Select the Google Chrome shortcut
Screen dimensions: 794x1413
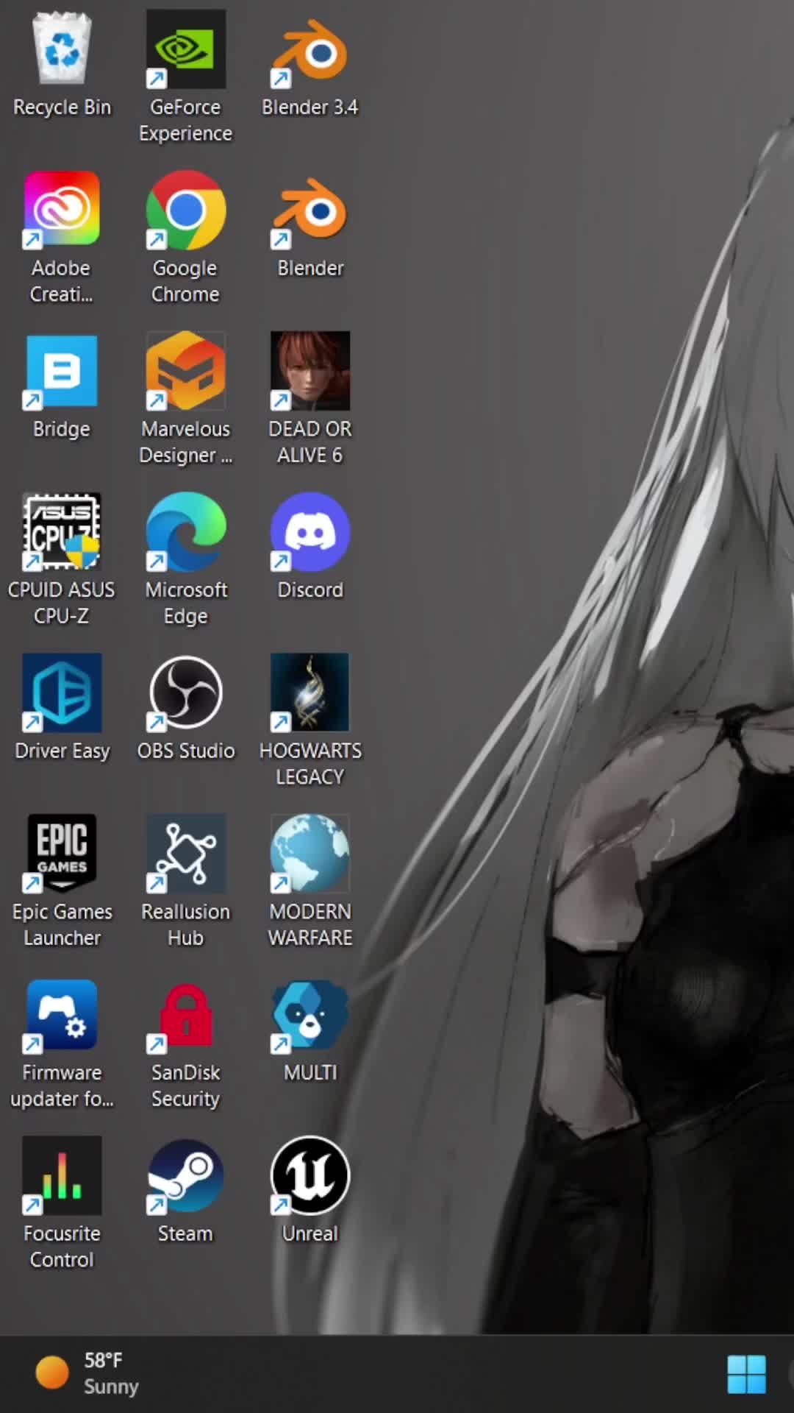coord(185,210)
